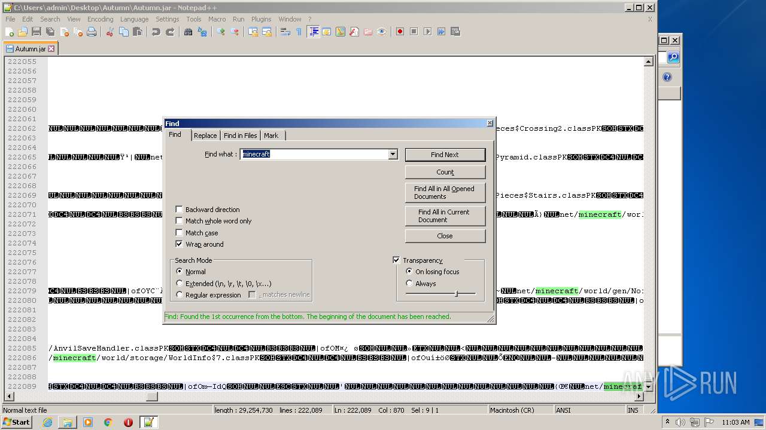Click search icon in background window
Viewport: 766px width, 430px height.
(673, 57)
